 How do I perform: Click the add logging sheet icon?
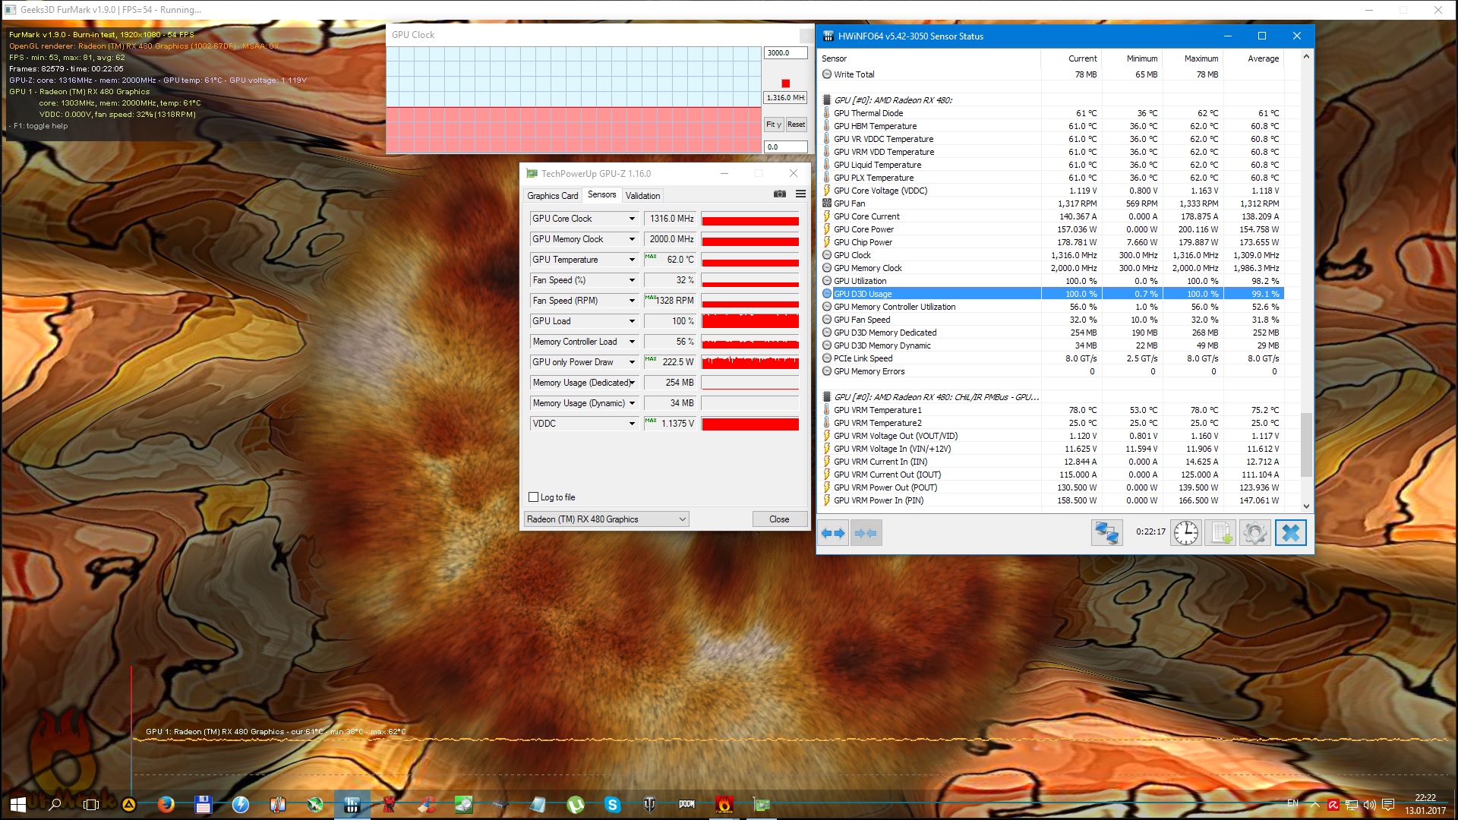click(1220, 533)
